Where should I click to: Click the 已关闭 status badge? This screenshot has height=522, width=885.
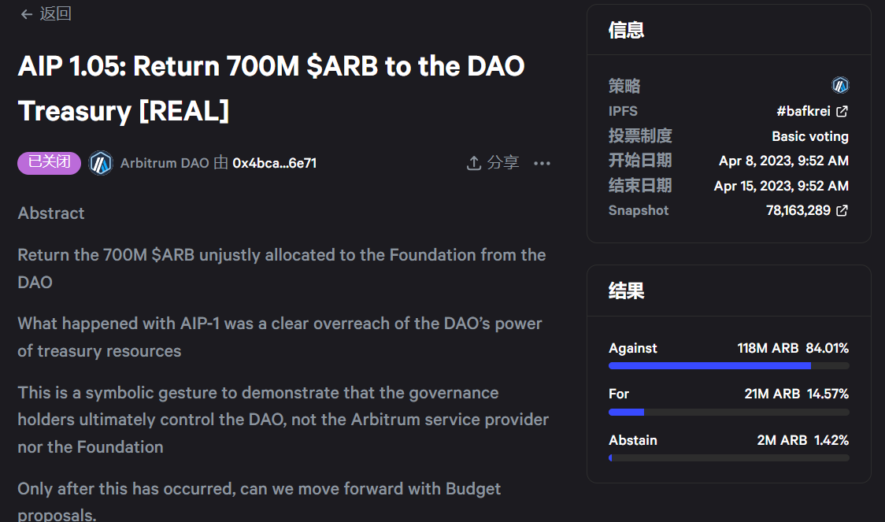(49, 163)
